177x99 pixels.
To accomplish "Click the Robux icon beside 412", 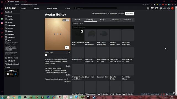I will pos(161,8).
